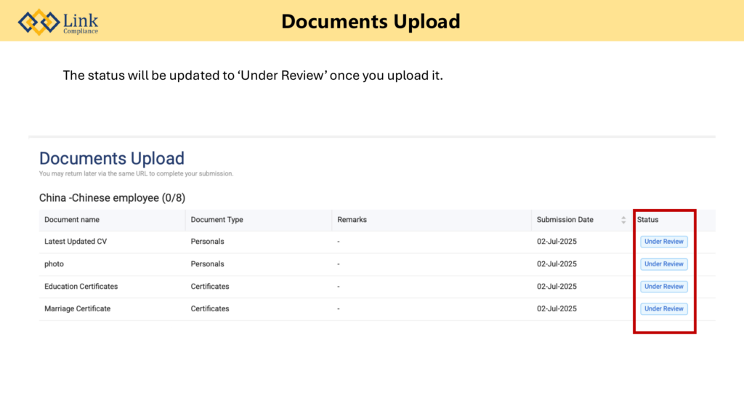Select the Marriage Certificate document entry
Viewport: 744px width, 418px height.
[x=77, y=309]
